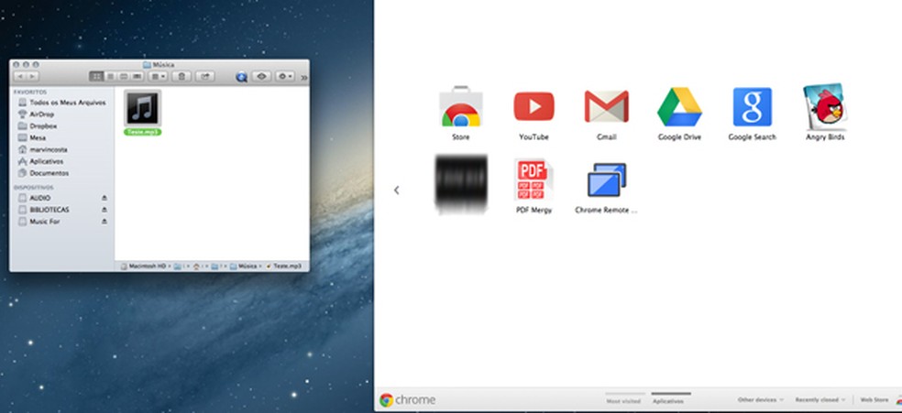902x413 pixels.
Task: Expand the Recently closed menu
Action: coord(819,400)
